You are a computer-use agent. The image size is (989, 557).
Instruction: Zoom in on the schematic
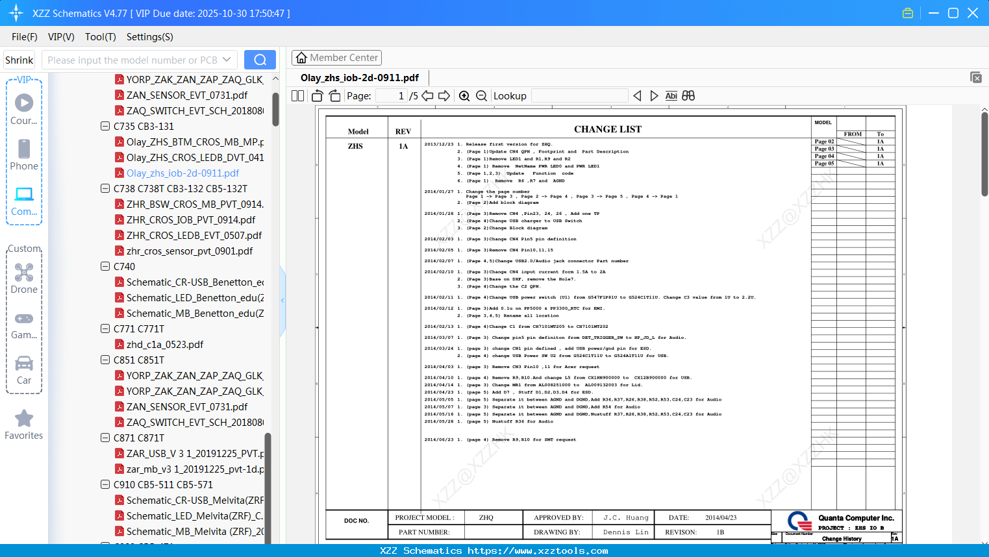[464, 96]
